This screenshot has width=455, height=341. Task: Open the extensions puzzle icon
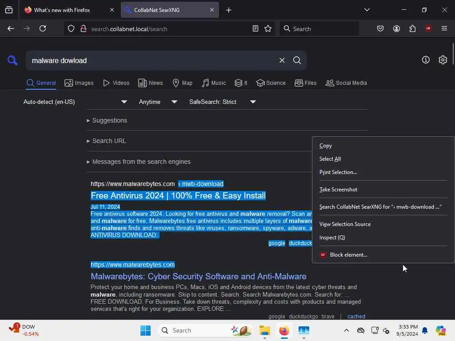point(412,28)
